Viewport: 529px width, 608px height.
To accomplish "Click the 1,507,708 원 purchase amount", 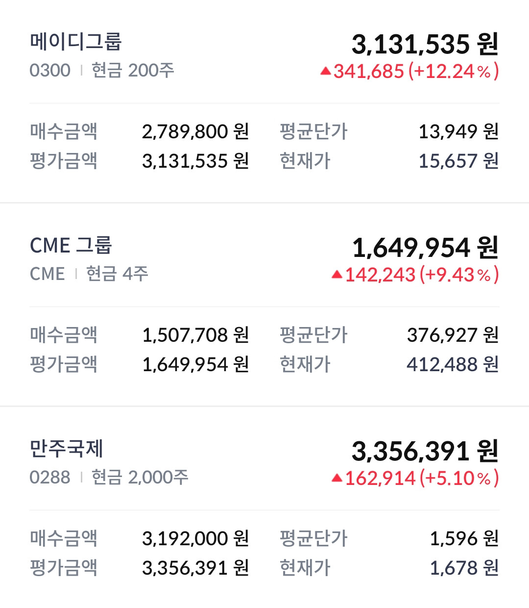I will (x=195, y=335).
